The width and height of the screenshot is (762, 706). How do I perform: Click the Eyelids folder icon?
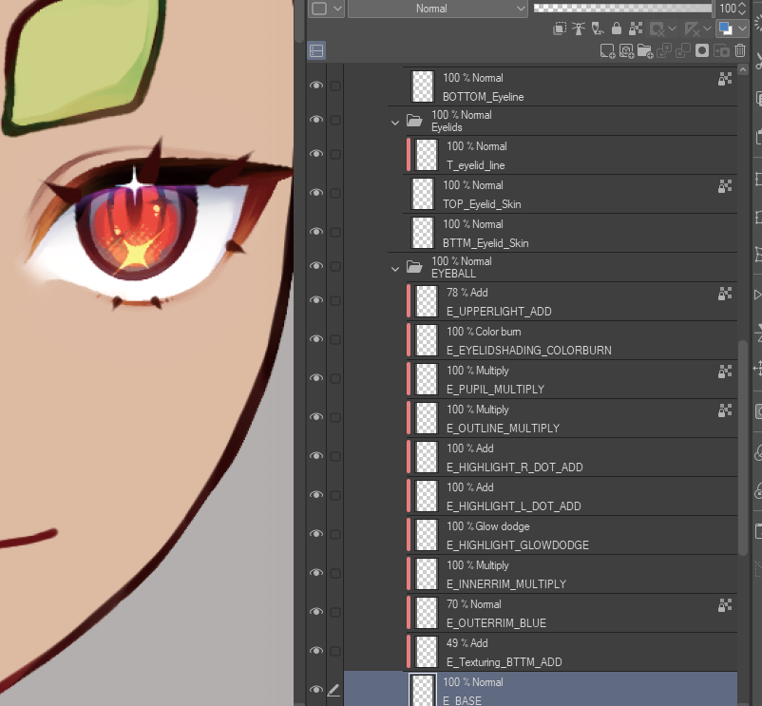[414, 120]
